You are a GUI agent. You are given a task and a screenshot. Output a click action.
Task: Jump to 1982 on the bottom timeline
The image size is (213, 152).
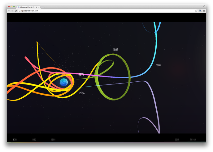point(34,140)
